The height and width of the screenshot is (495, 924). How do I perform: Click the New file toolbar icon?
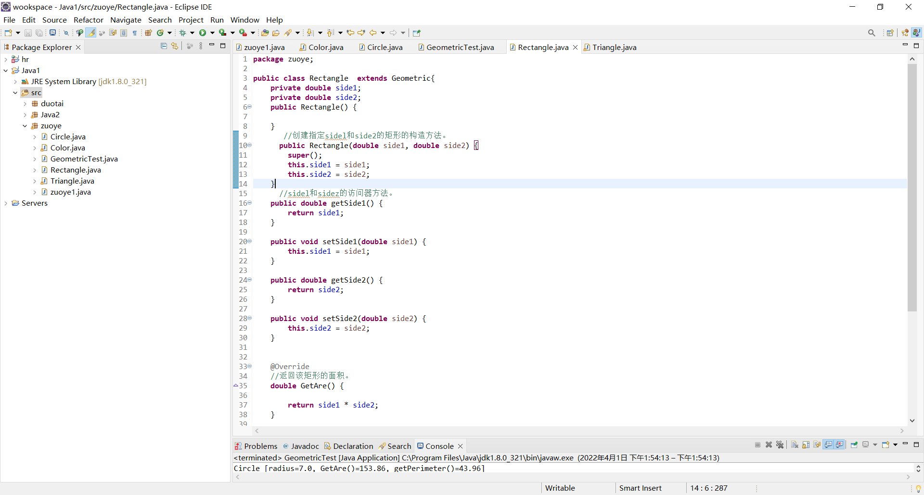click(x=8, y=33)
